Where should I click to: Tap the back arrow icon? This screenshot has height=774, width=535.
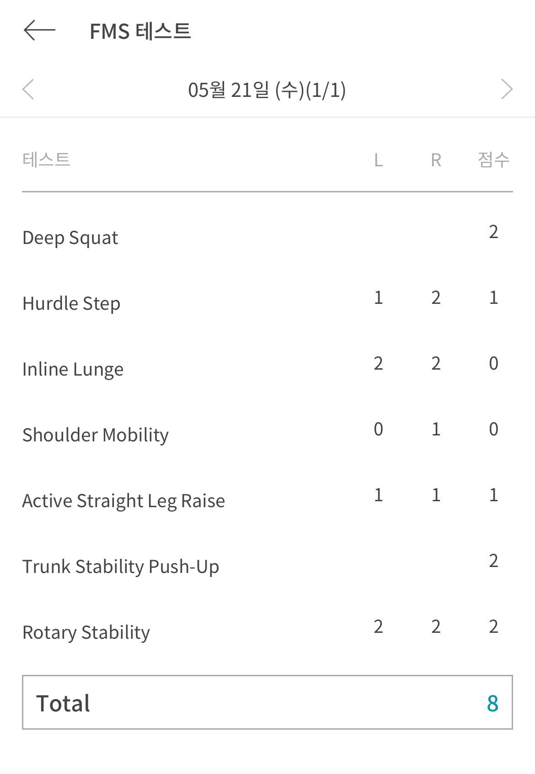(x=39, y=31)
